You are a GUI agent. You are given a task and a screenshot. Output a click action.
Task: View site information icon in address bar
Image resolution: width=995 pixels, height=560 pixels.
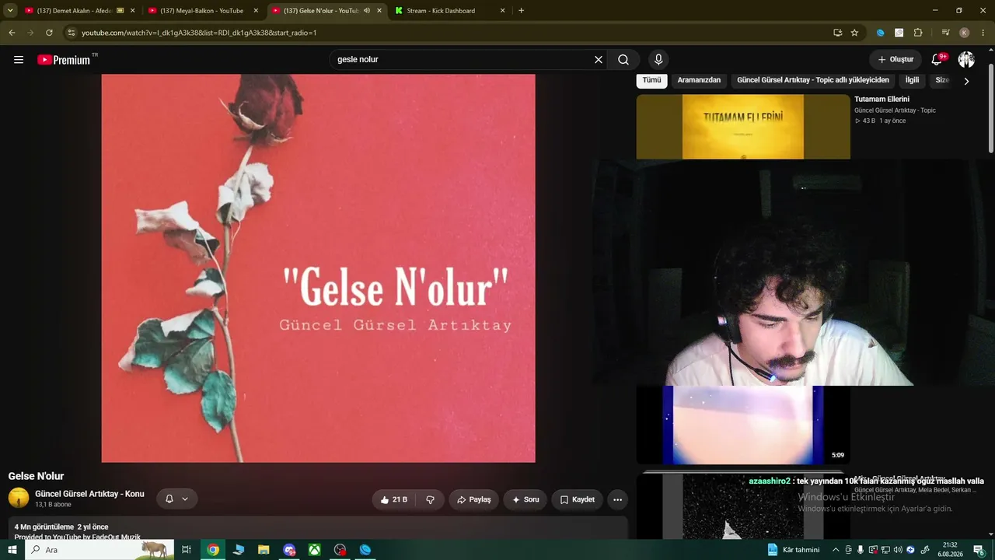pos(71,33)
